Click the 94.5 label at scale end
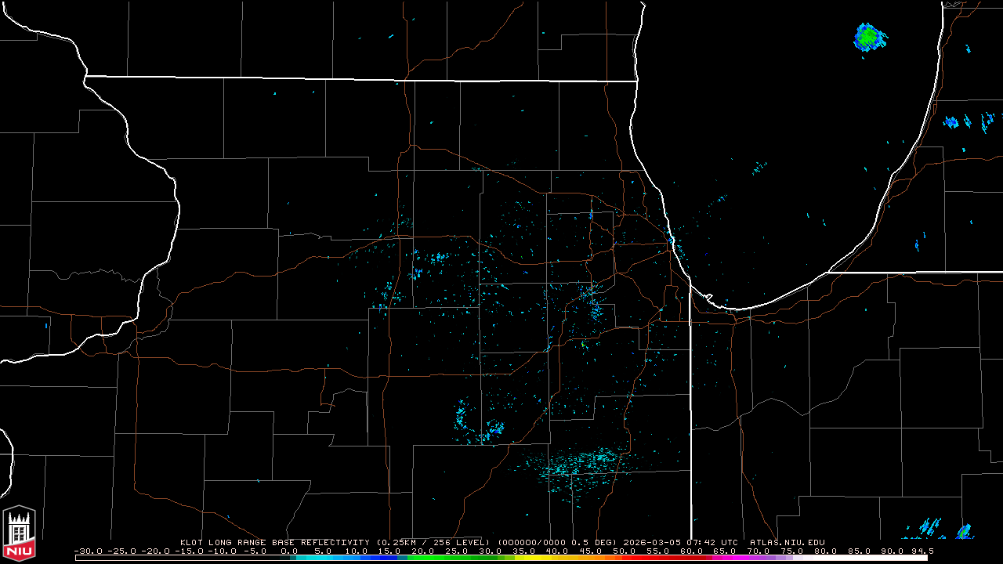The width and height of the screenshot is (1003, 564). coord(922,551)
